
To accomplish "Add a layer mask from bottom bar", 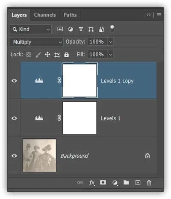I will (x=103, y=182).
